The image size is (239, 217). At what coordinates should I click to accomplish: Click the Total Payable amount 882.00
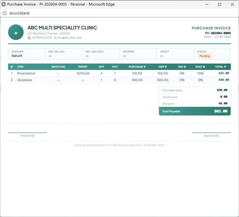click(x=221, y=111)
